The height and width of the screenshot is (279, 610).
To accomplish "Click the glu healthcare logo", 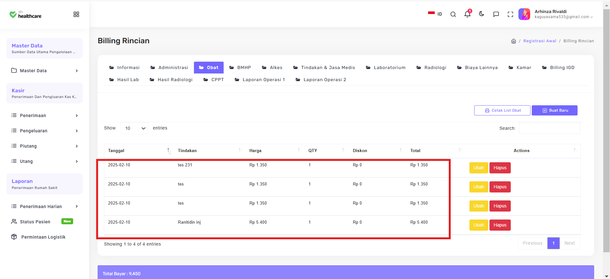I will pyautogui.click(x=25, y=14).
